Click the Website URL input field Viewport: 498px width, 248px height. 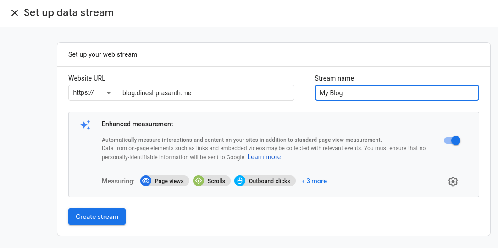point(205,92)
